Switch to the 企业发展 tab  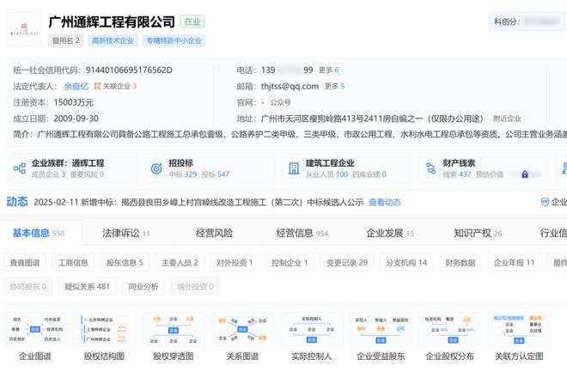pos(390,233)
